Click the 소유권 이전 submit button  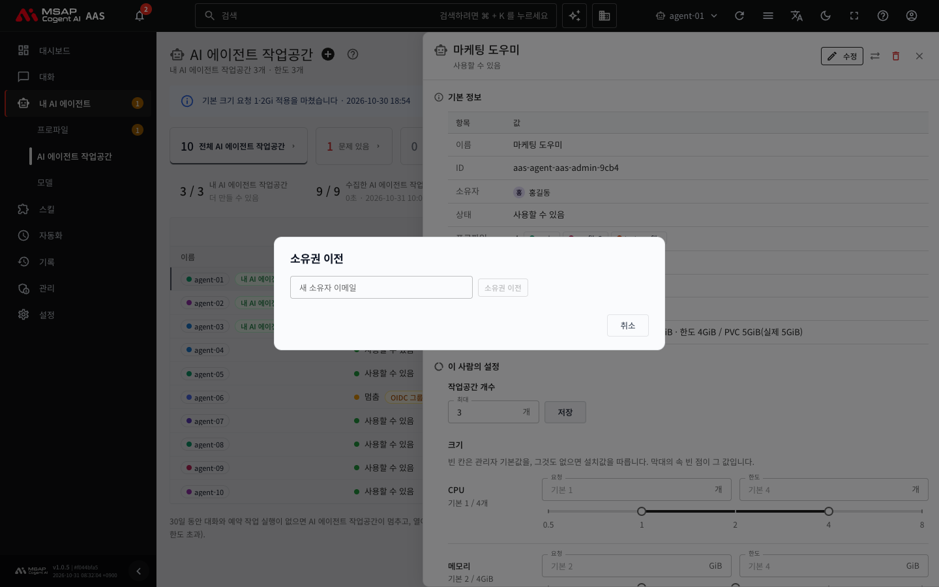point(503,288)
